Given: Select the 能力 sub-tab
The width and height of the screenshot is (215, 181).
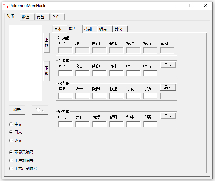Looking at the screenshot, I should pos(75,29).
